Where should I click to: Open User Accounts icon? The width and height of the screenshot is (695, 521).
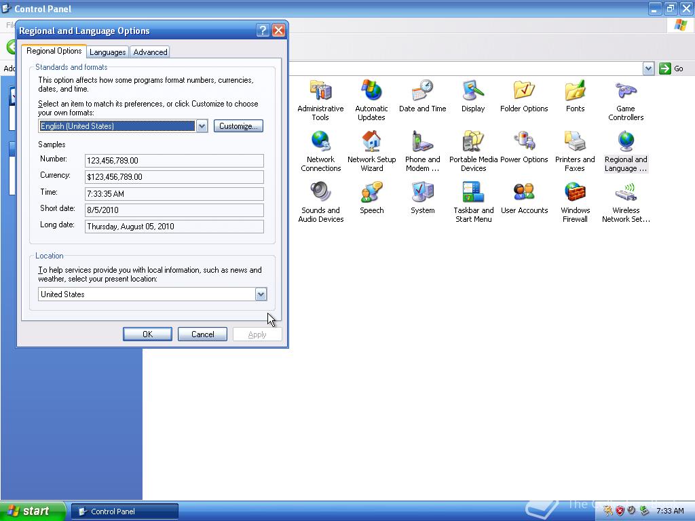pyautogui.click(x=524, y=192)
